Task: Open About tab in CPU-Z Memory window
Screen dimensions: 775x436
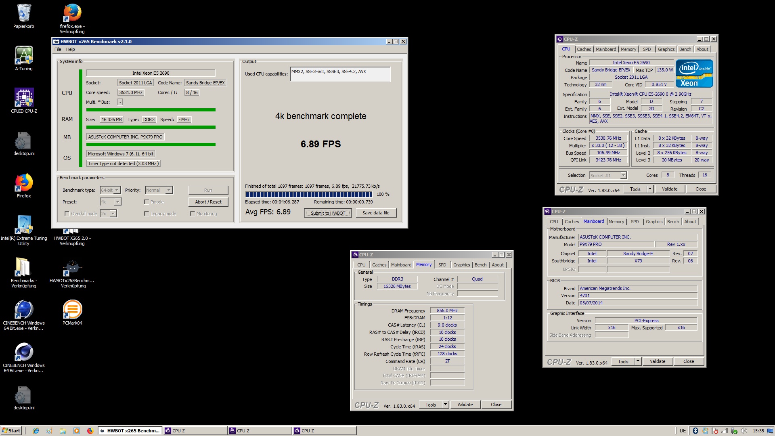Action: coord(497,265)
